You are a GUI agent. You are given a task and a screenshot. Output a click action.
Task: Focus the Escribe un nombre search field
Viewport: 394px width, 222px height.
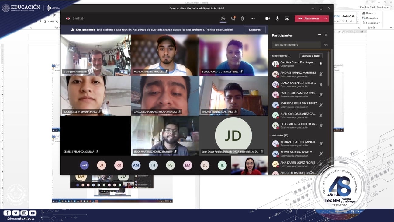click(x=296, y=45)
